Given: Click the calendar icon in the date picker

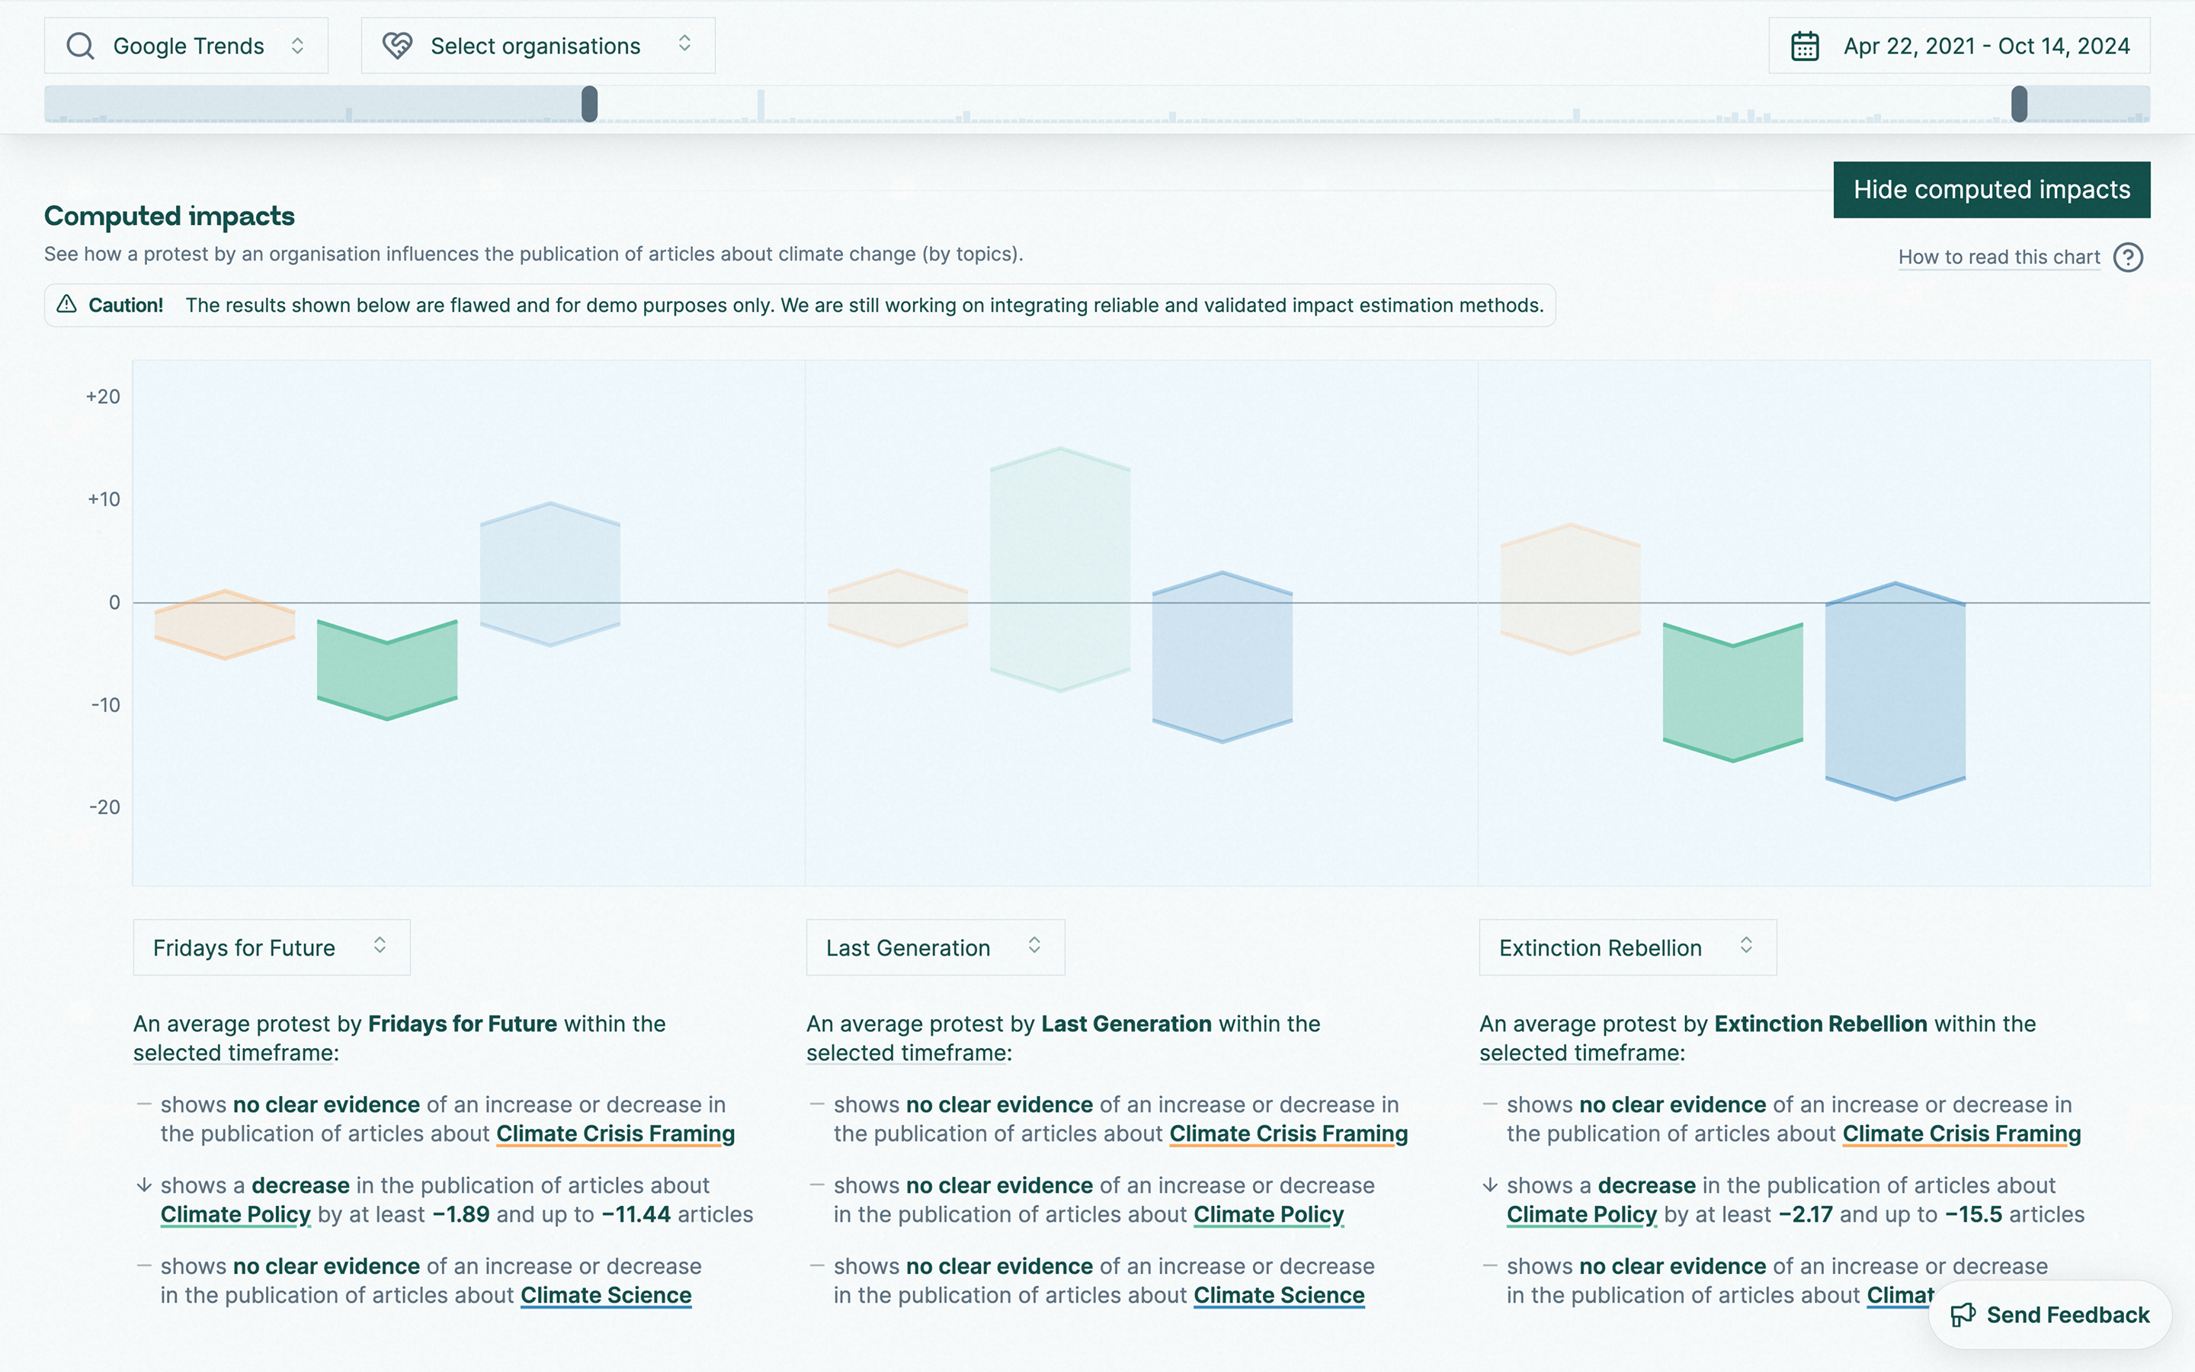Looking at the screenshot, I should click(1805, 46).
